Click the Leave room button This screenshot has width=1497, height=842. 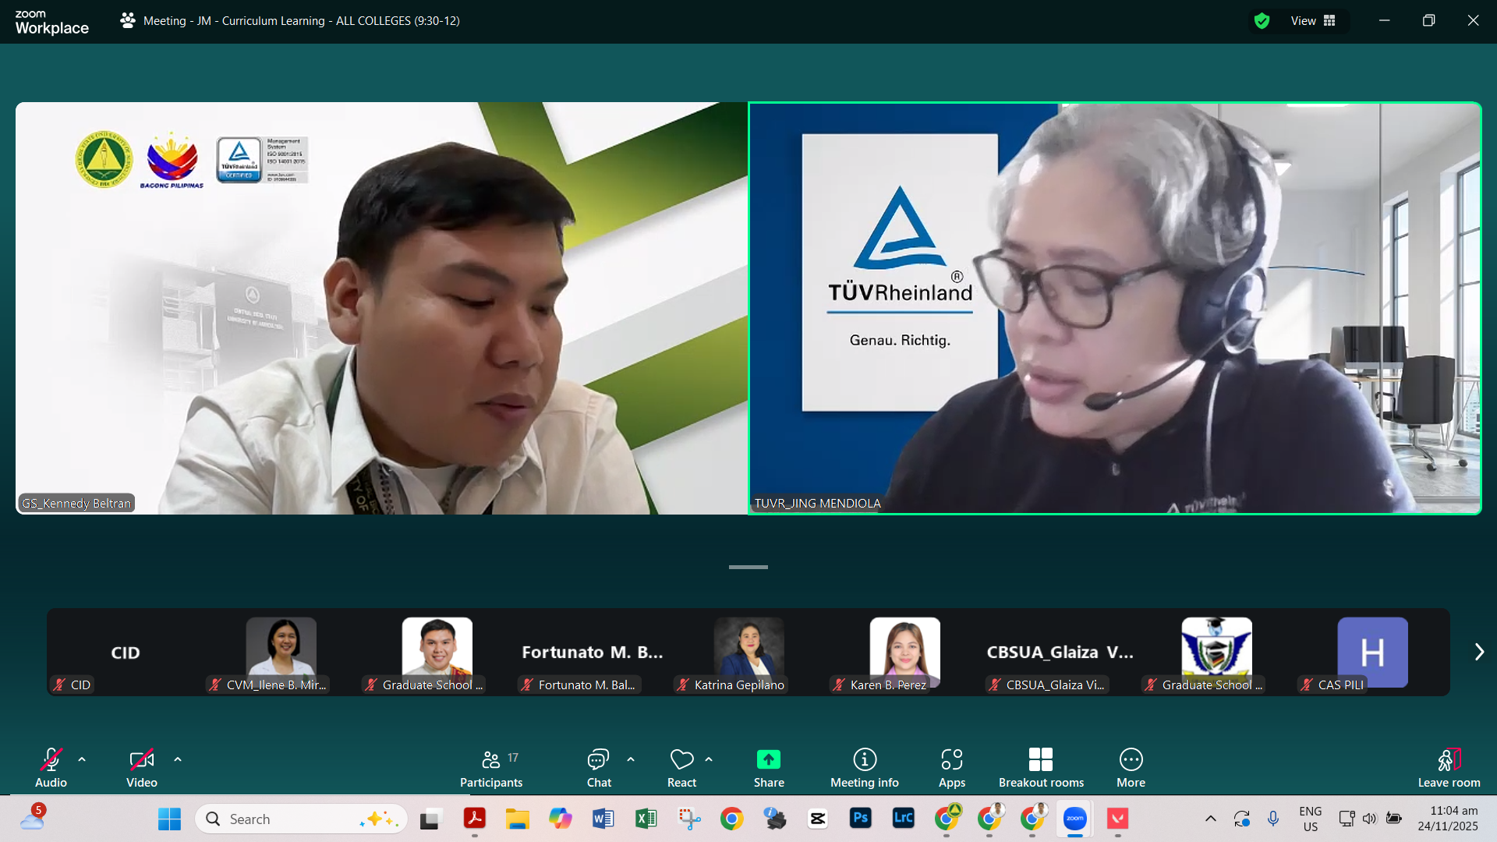point(1448,768)
